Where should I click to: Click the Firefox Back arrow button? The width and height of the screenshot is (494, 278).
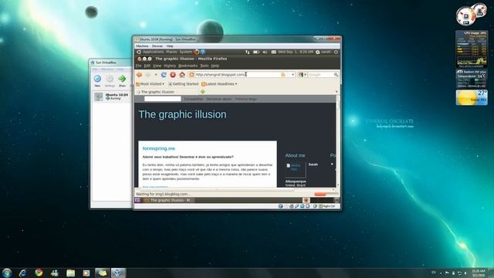coord(139,75)
